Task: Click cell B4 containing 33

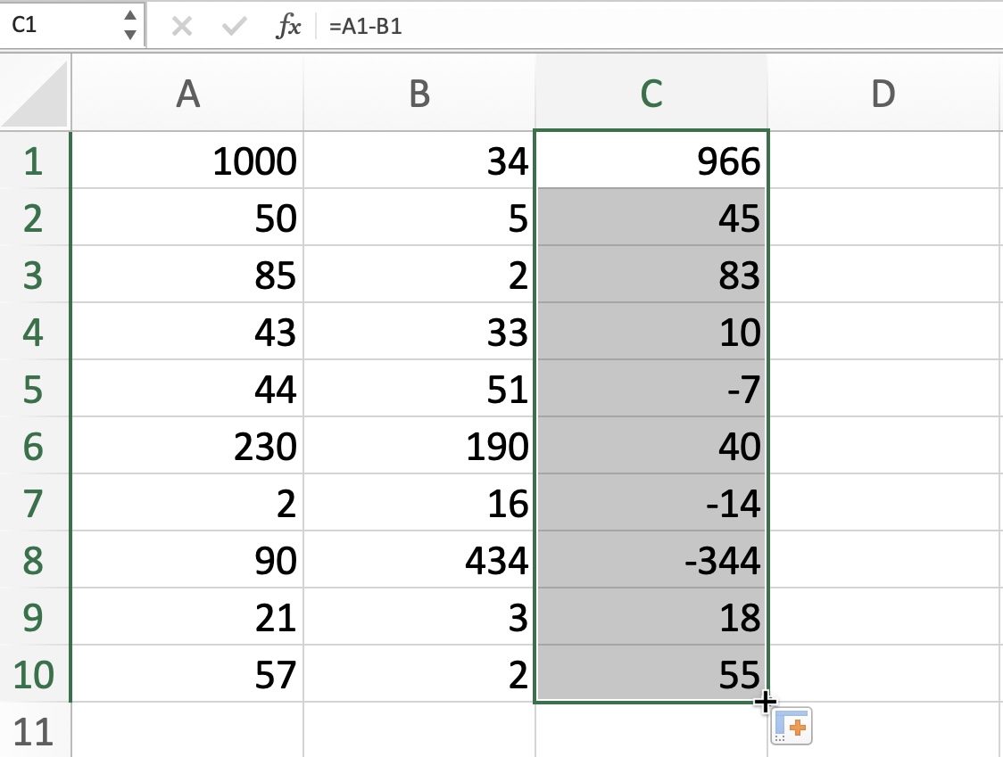Action: click(x=419, y=331)
